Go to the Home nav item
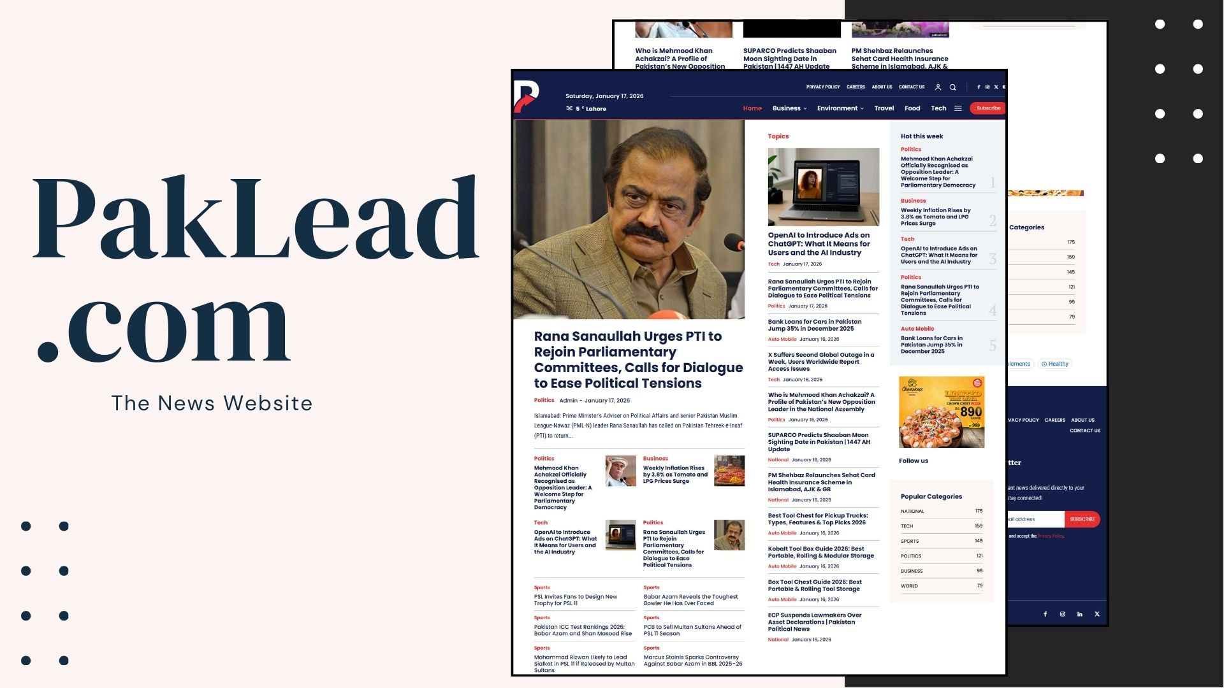Viewport: 1224px width, 688px height. 752,108
